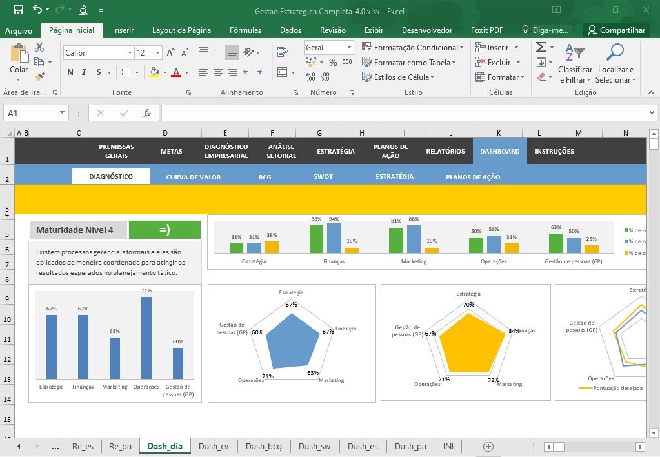The height and width of the screenshot is (457, 660).
Task: Click the Compartilhar share button
Action: pos(617,30)
